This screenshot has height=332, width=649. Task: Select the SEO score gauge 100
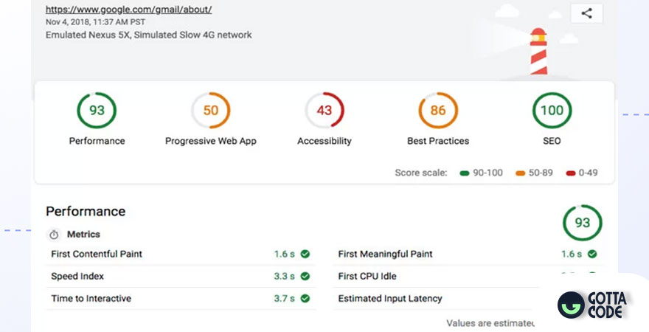point(552,111)
